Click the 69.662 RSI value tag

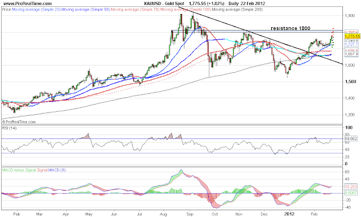pos(351,138)
